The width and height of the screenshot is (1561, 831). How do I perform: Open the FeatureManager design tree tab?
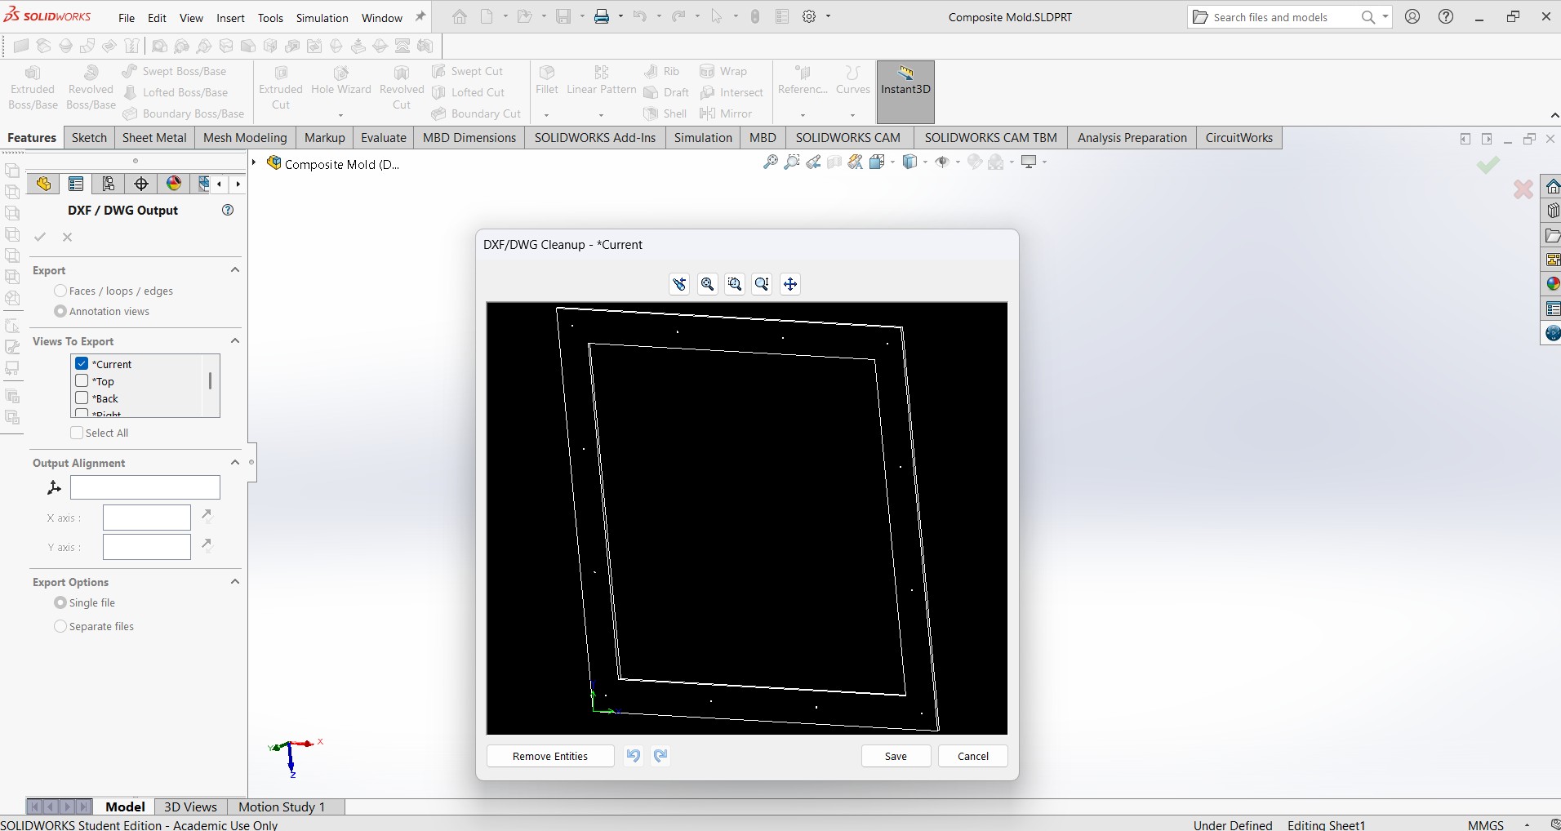[x=43, y=184]
